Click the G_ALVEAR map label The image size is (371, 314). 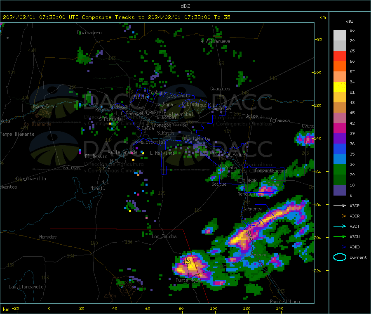[247, 181]
